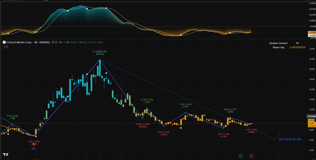Click the 6.11M volume label
Viewport: 316px width, 160px height.
pyautogui.click(x=223, y=137)
